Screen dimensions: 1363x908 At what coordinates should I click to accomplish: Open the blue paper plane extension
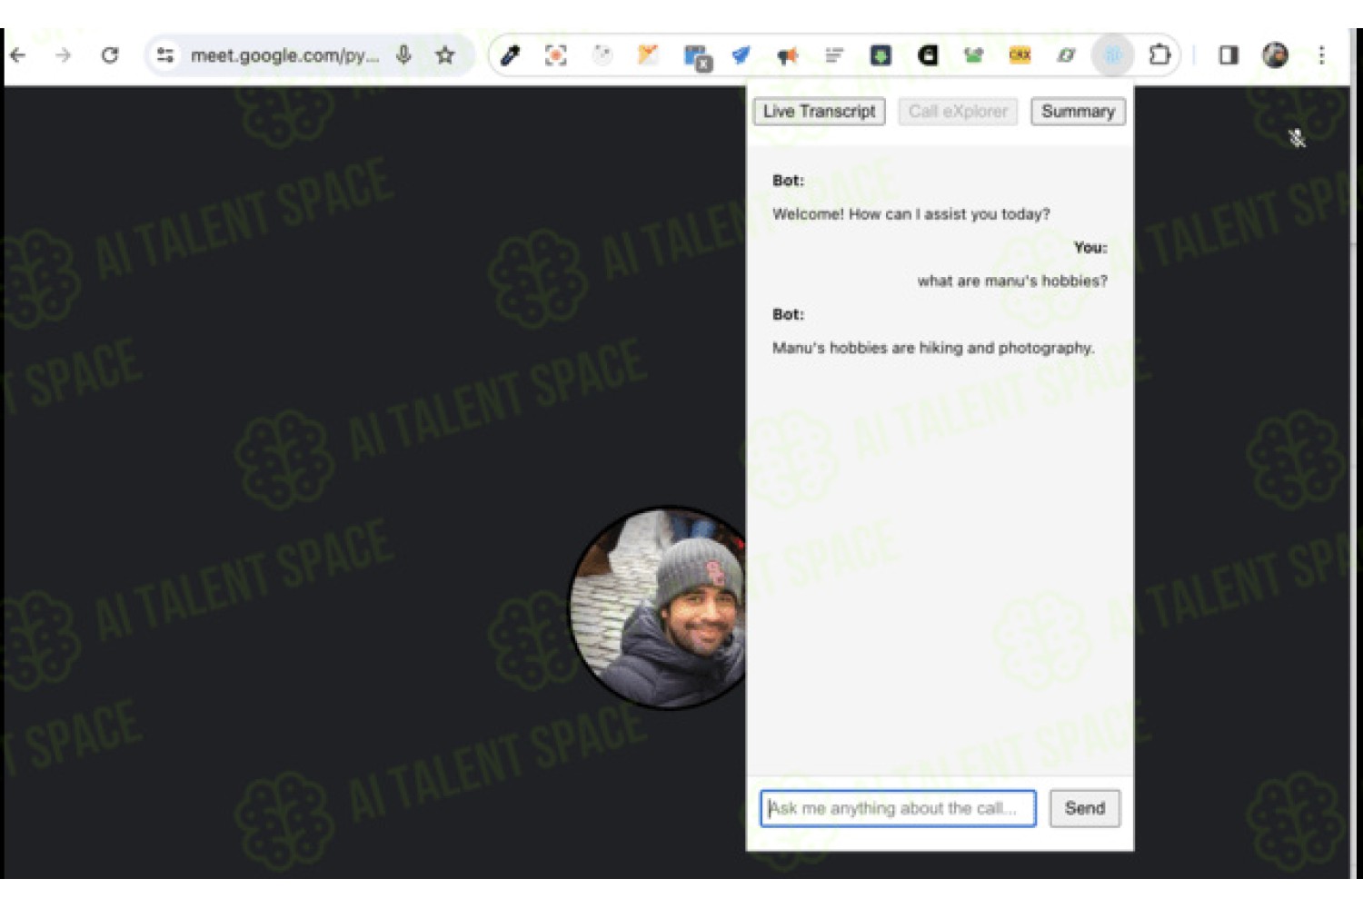point(741,55)
